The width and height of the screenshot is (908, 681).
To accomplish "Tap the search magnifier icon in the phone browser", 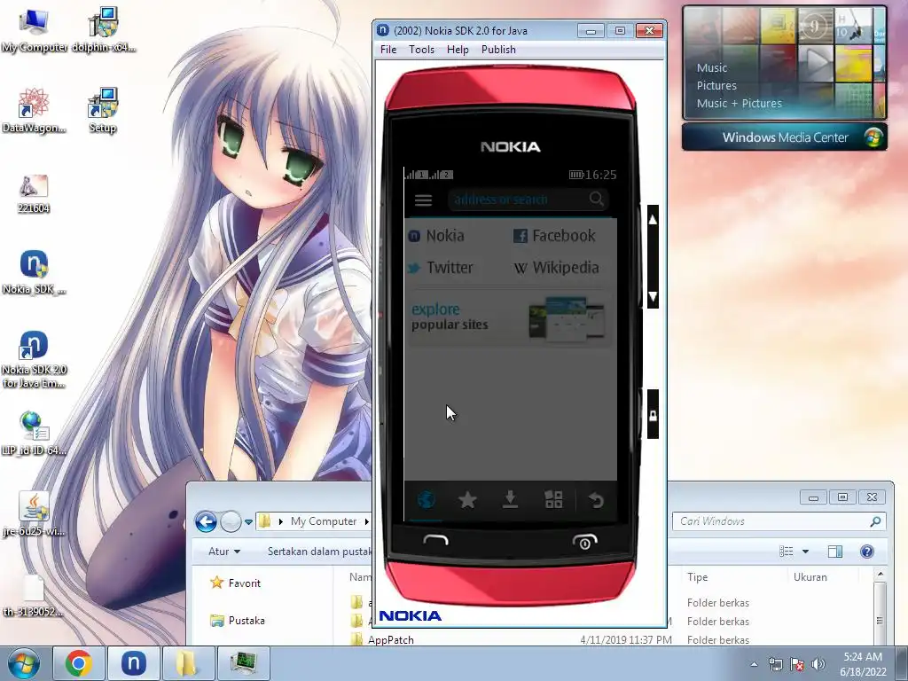I will click(x=596, y=200).
